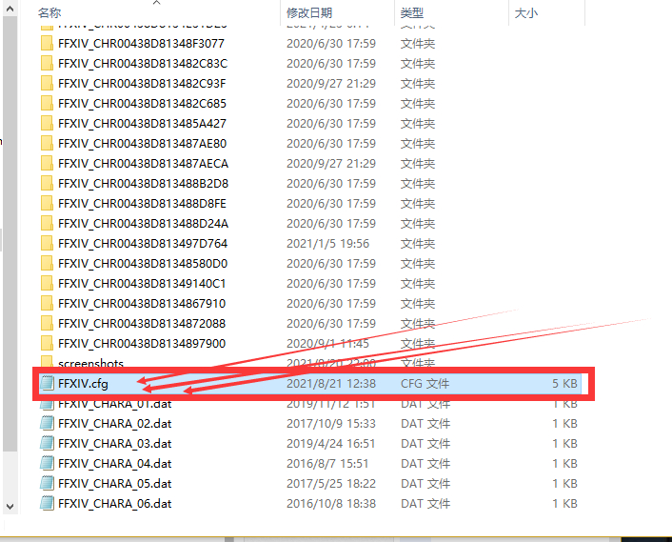Select folder icon of FFXIV_CHR00438D813482C685
Viewport: 672px width, 542px height.
[x=47, y=103]
